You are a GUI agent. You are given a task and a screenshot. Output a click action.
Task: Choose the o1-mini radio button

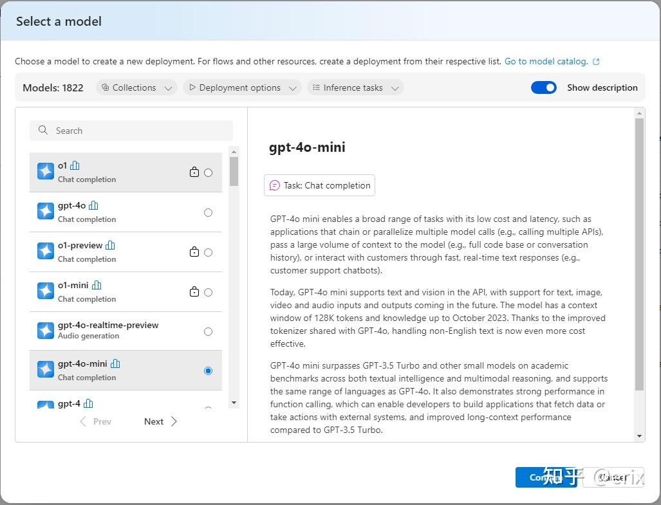click(208, 292)
